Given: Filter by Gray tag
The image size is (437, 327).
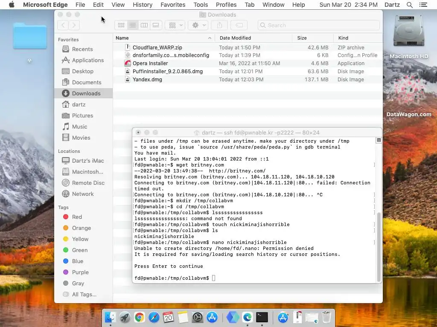Looking at the screenshot, I should (83, 284).
